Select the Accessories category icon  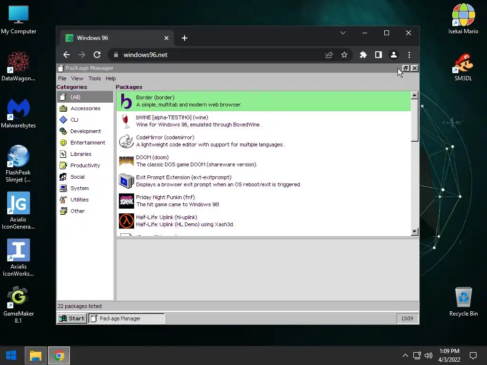63,108
